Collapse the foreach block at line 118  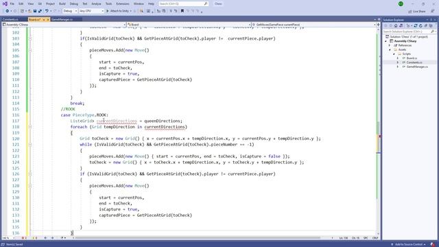point(30,127)
